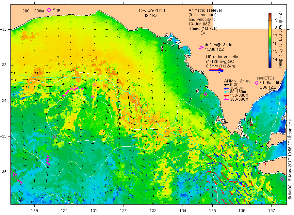Viewport: 294px width, 215px height.
Task: Click the 129 longitude axis label
Action: point(35,211)
